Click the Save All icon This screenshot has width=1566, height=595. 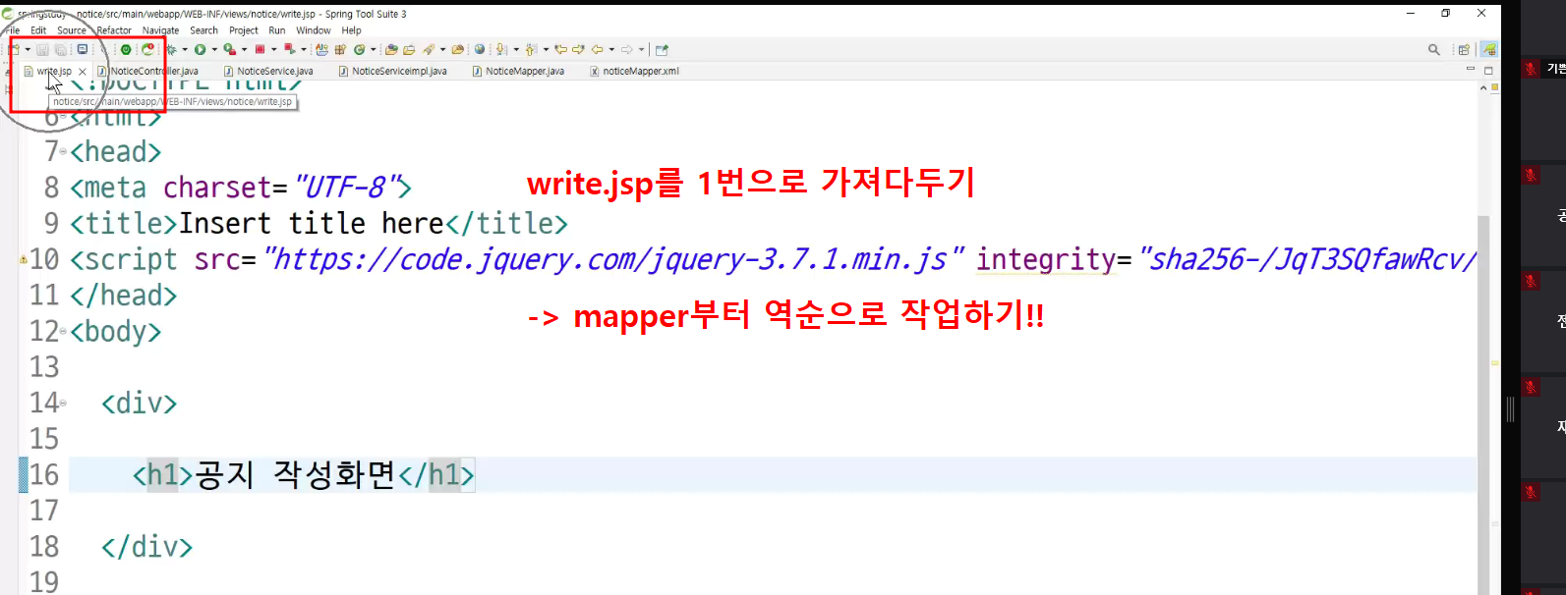61,49
